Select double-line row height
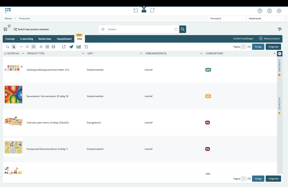Image resolution: width=288 pixels, height=187 pixels. (x=27, y=47)
